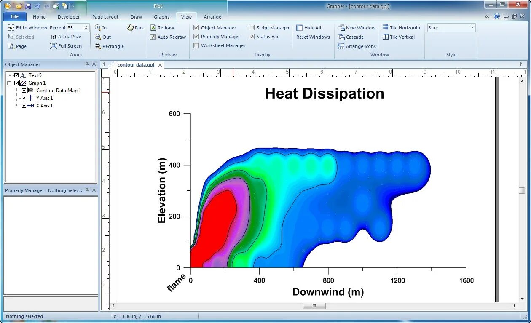Uncheck the Property Manager checkbox in ribbon
Image resolution: width=531 pixels, height=323 pixels.
coord(196,37)
